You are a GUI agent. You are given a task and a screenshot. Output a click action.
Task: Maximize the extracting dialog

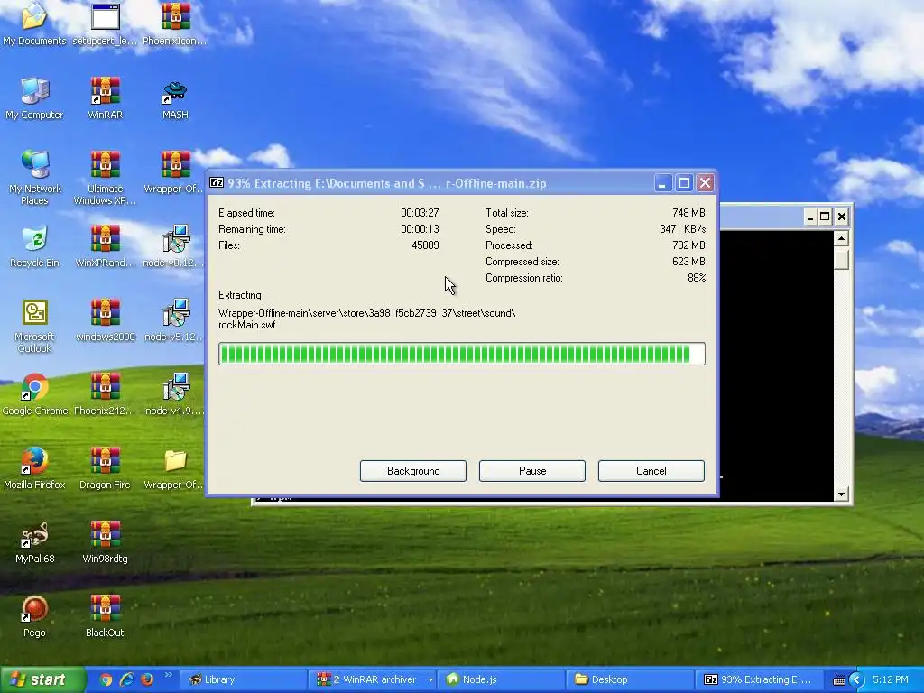(x=684, y=182)
